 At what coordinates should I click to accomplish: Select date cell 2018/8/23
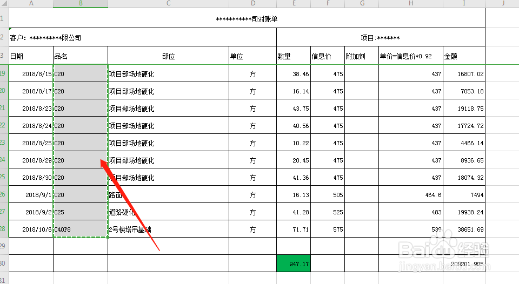pyautogui.click(x=31, y=108)
